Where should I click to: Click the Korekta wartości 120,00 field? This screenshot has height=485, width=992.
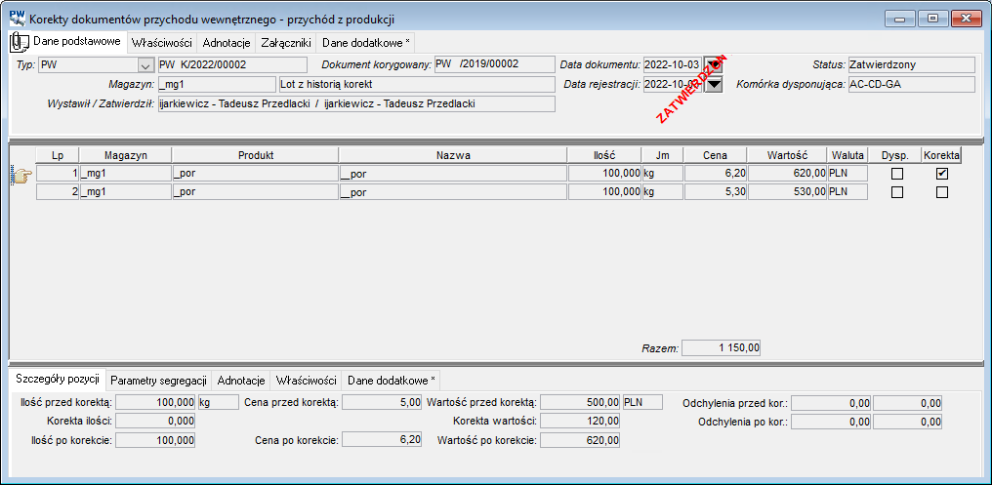[580, 422]
